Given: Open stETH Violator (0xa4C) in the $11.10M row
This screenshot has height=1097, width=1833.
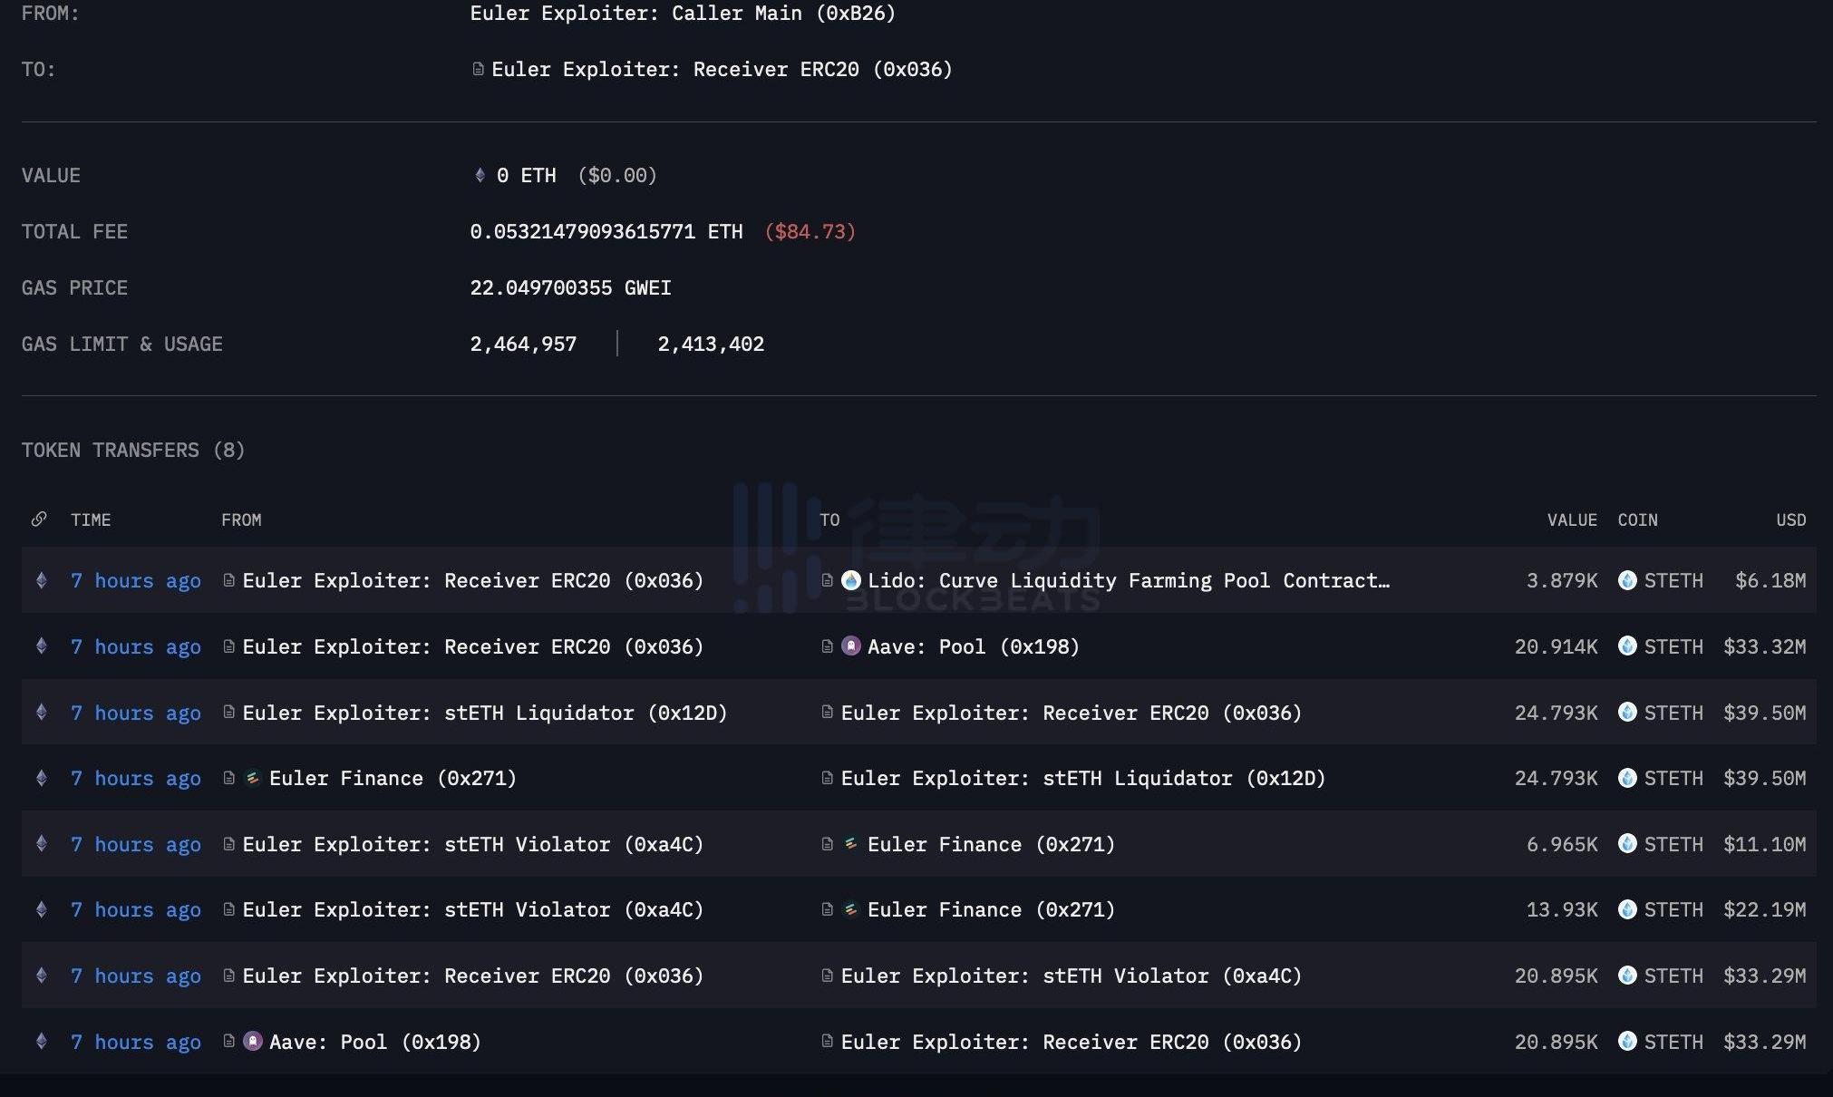Looking at the screenshot, I should [473, 844].
